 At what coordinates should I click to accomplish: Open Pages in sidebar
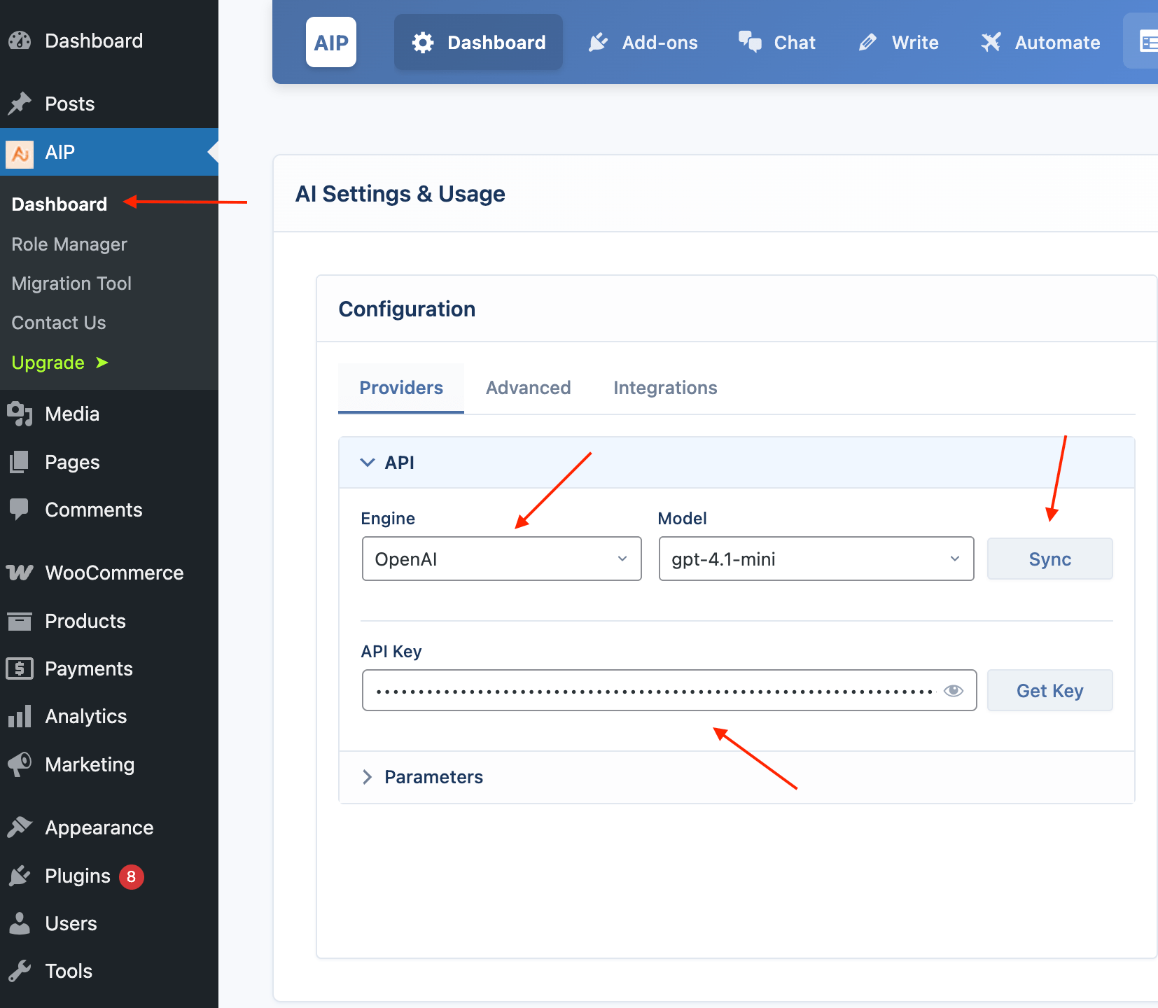click(109, 462)
